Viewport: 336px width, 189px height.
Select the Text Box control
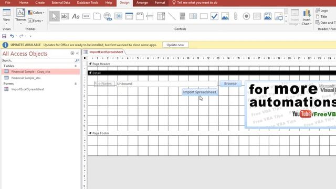65,16
